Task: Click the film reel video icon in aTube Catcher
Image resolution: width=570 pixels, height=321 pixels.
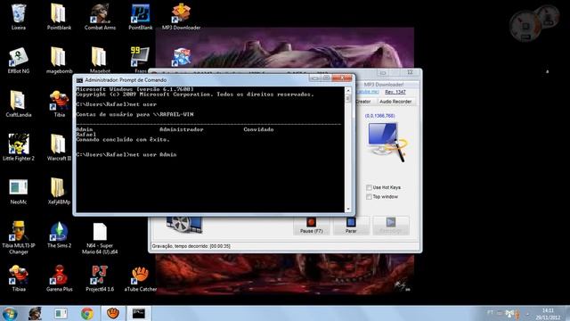Action: [184, 224]
